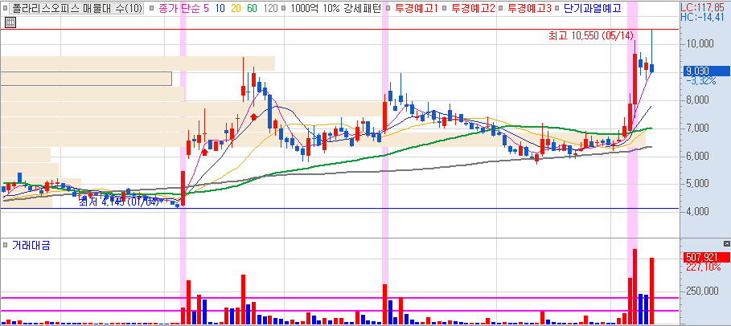Click the 투경예고3 indicator label
Screen dimensions: 731x326
[530, 8]
